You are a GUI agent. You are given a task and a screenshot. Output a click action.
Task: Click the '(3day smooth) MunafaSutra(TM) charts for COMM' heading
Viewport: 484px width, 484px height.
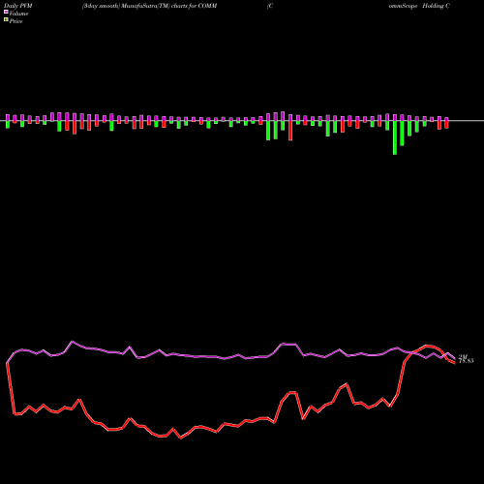click(149, 6)
